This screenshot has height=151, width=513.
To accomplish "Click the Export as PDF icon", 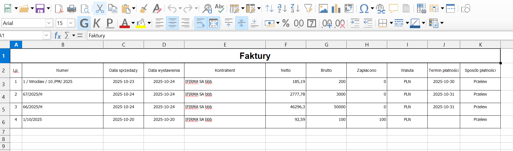I will click(59, 9).
